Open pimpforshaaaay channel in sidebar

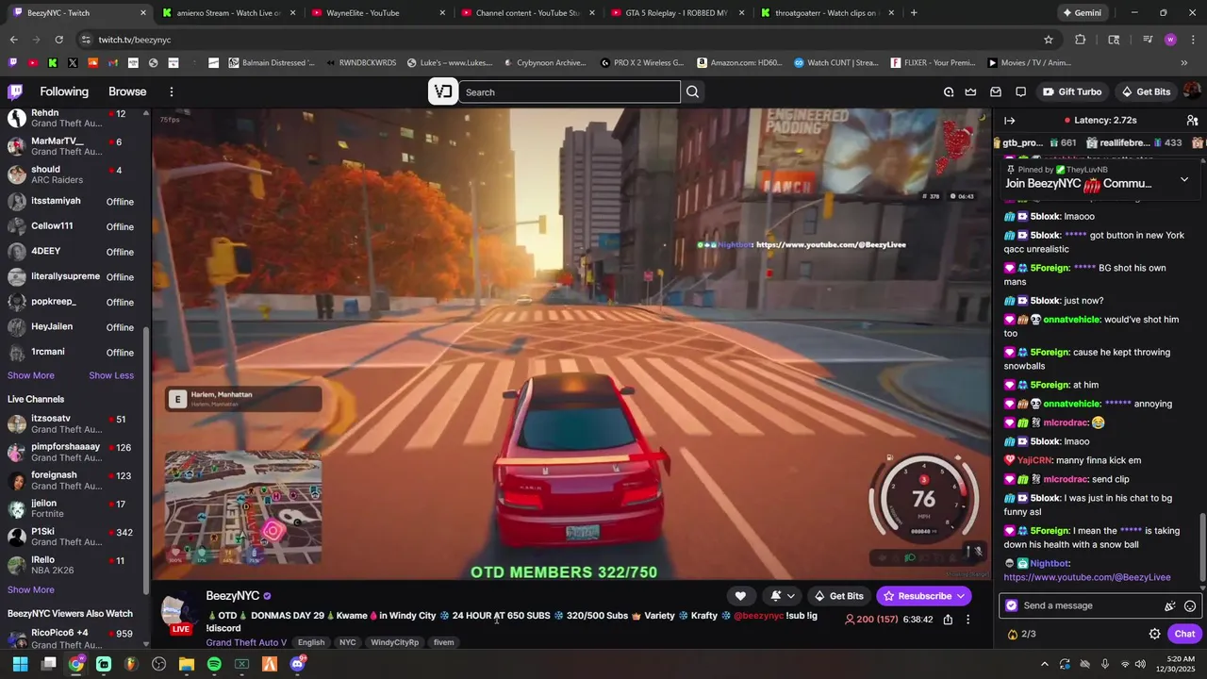75,453
